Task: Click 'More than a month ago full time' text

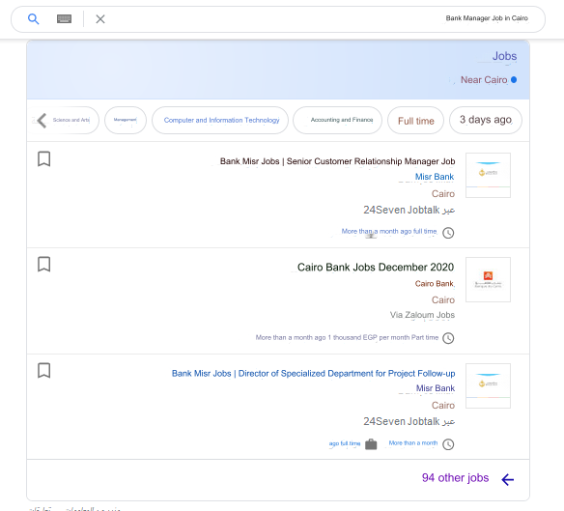Action: [389, 232]
